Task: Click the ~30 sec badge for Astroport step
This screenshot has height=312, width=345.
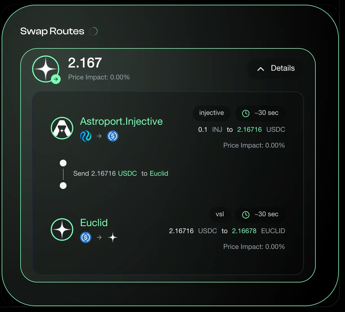Action: click(x=260, y=113)
